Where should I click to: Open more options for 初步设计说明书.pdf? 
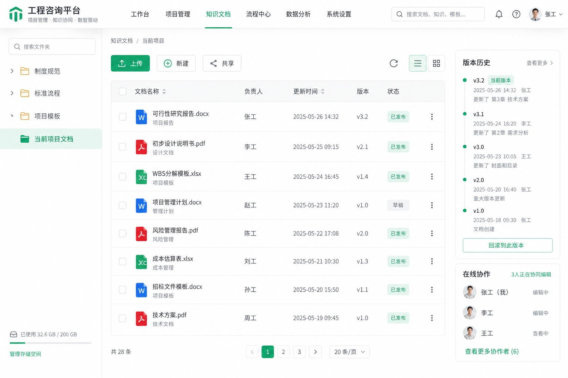432,147
